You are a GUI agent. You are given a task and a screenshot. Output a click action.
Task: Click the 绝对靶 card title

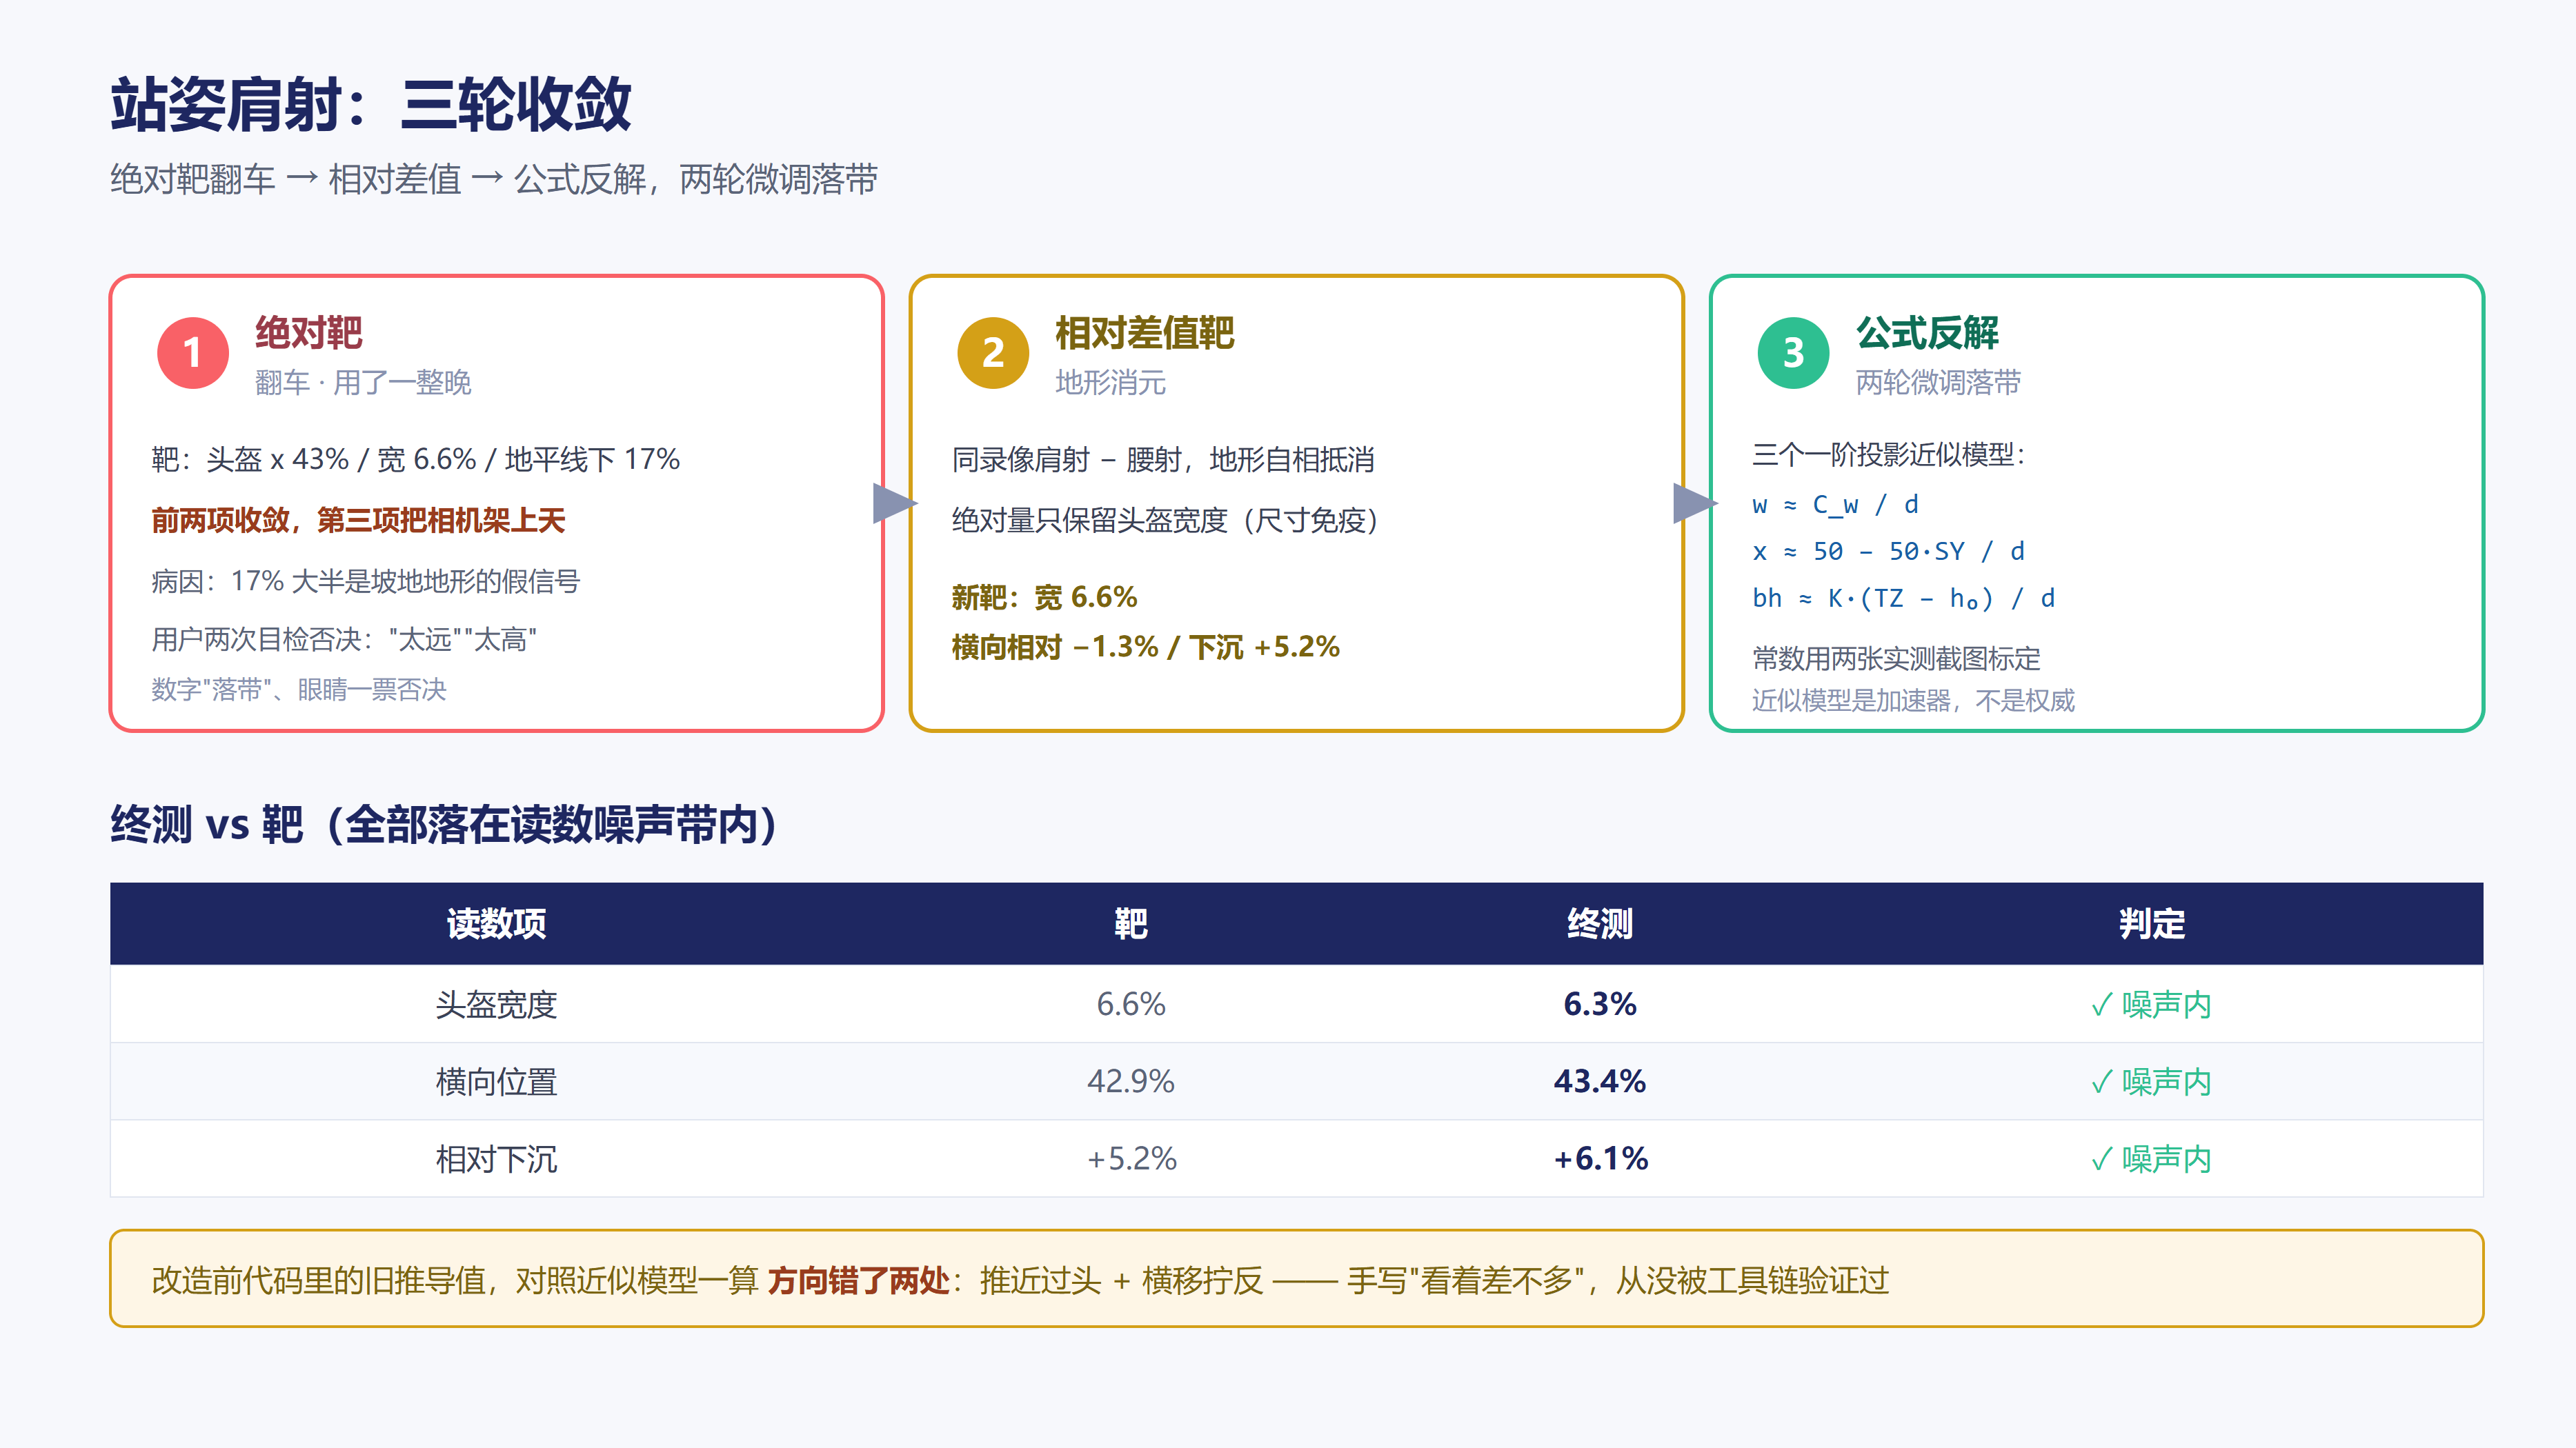308,333
